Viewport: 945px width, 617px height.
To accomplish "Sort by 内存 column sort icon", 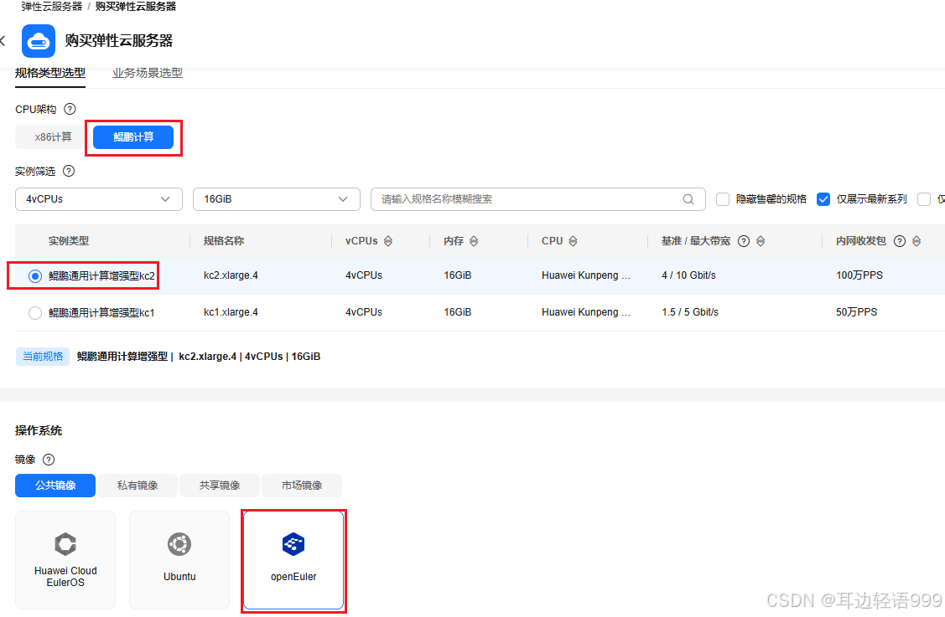I will click(474, 241).
